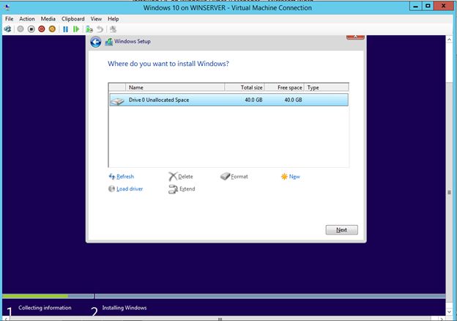Open the View menu
Screen dimensions: 457x321
(96, 18)
